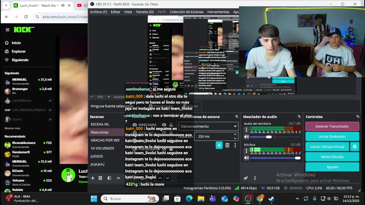Show hidden system tray icons
Viewport: 365px width, 205px height.
[297, 198]
